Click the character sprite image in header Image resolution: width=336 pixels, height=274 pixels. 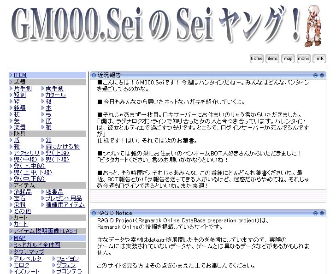(313, 26)
